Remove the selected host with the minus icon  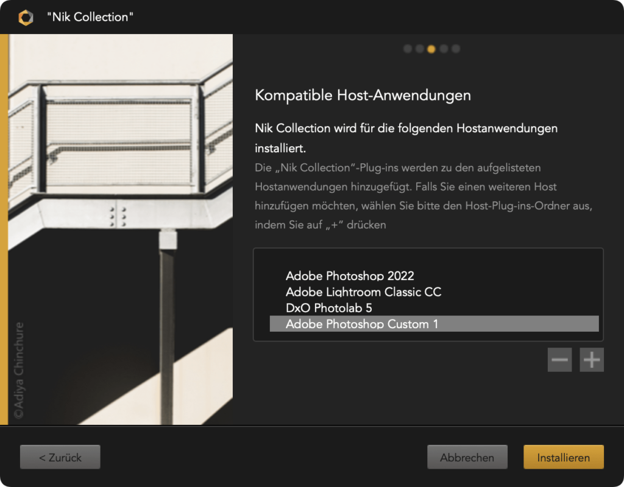tap(559, 360)
